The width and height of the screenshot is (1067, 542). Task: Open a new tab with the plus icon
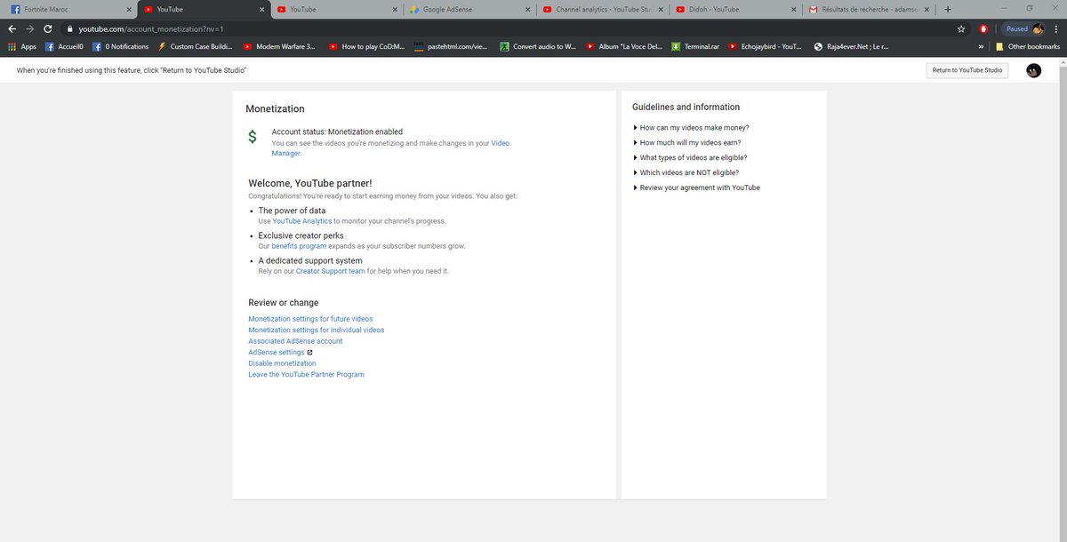(948, 9)
